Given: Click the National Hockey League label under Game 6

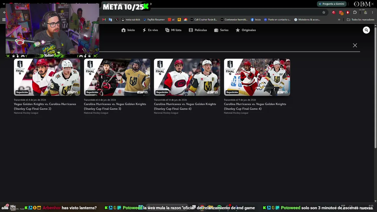Looking at the screenshot, I should 166,113.
